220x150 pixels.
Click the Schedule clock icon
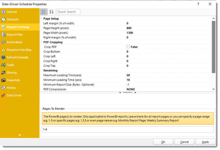[4, 20]
